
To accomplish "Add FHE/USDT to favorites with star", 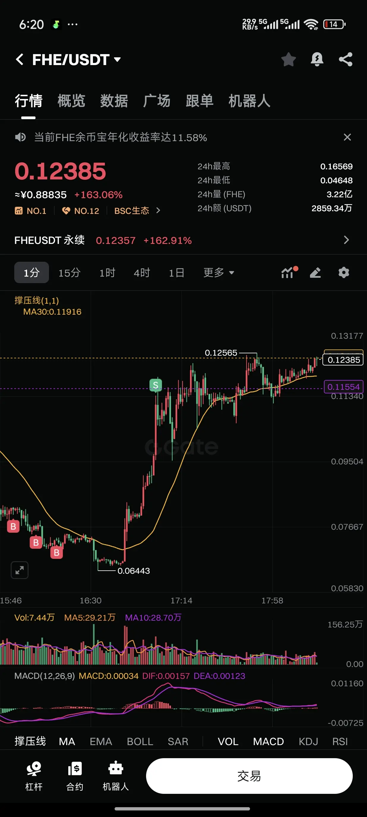I will click(x=288, y=59).
